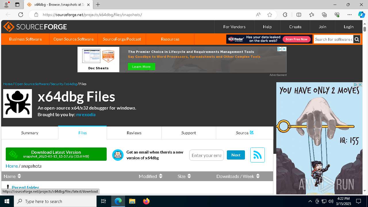
Task: Open Resources menu
Action: 170,39
